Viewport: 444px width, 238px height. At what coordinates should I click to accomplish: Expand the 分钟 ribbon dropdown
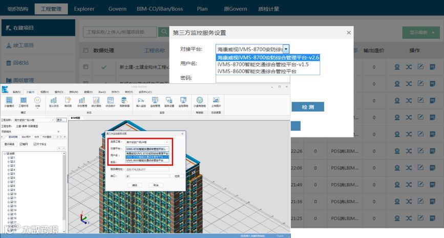pyautogui.click(x=37, y=108)
